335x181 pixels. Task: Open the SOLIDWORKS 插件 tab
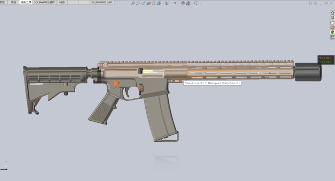pos(44,2)
